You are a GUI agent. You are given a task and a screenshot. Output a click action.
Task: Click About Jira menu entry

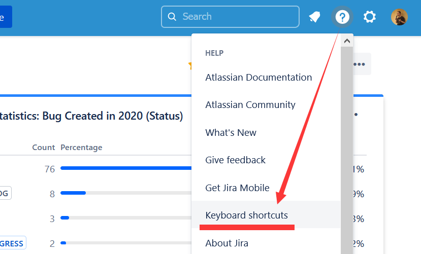point(226,243)
